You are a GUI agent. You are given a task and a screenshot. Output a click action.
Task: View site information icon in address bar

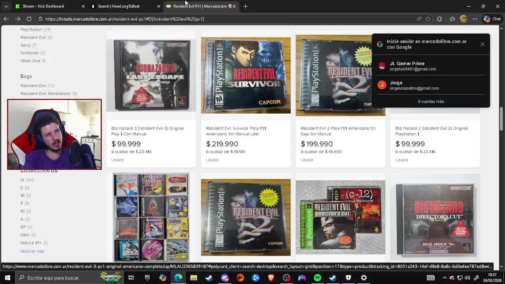coord(40,19)
